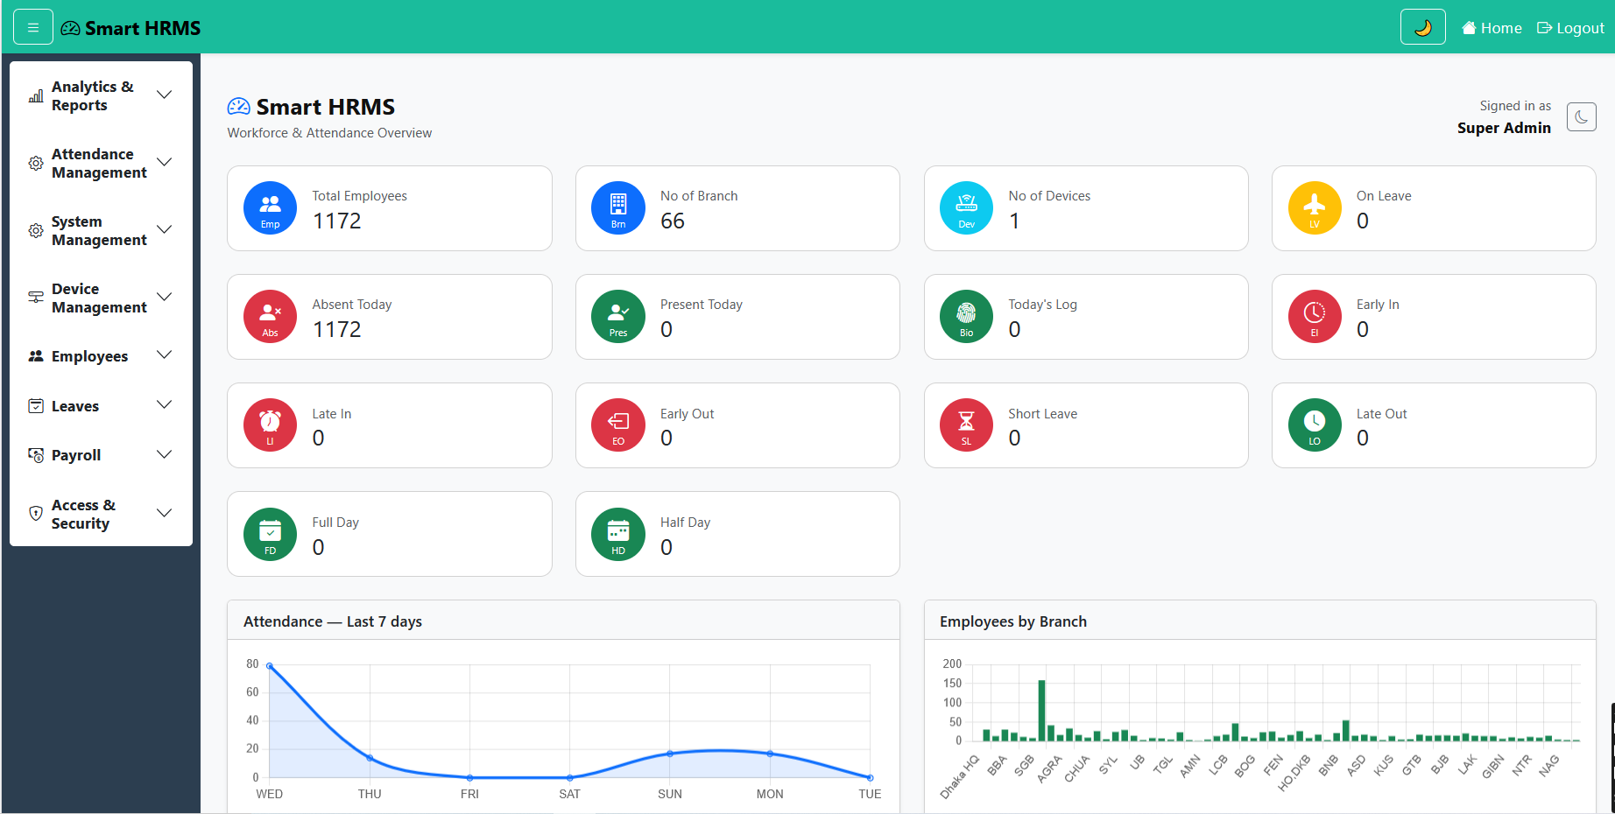Click the tallest bar in Employees by Branch chart

point(1041,711)
